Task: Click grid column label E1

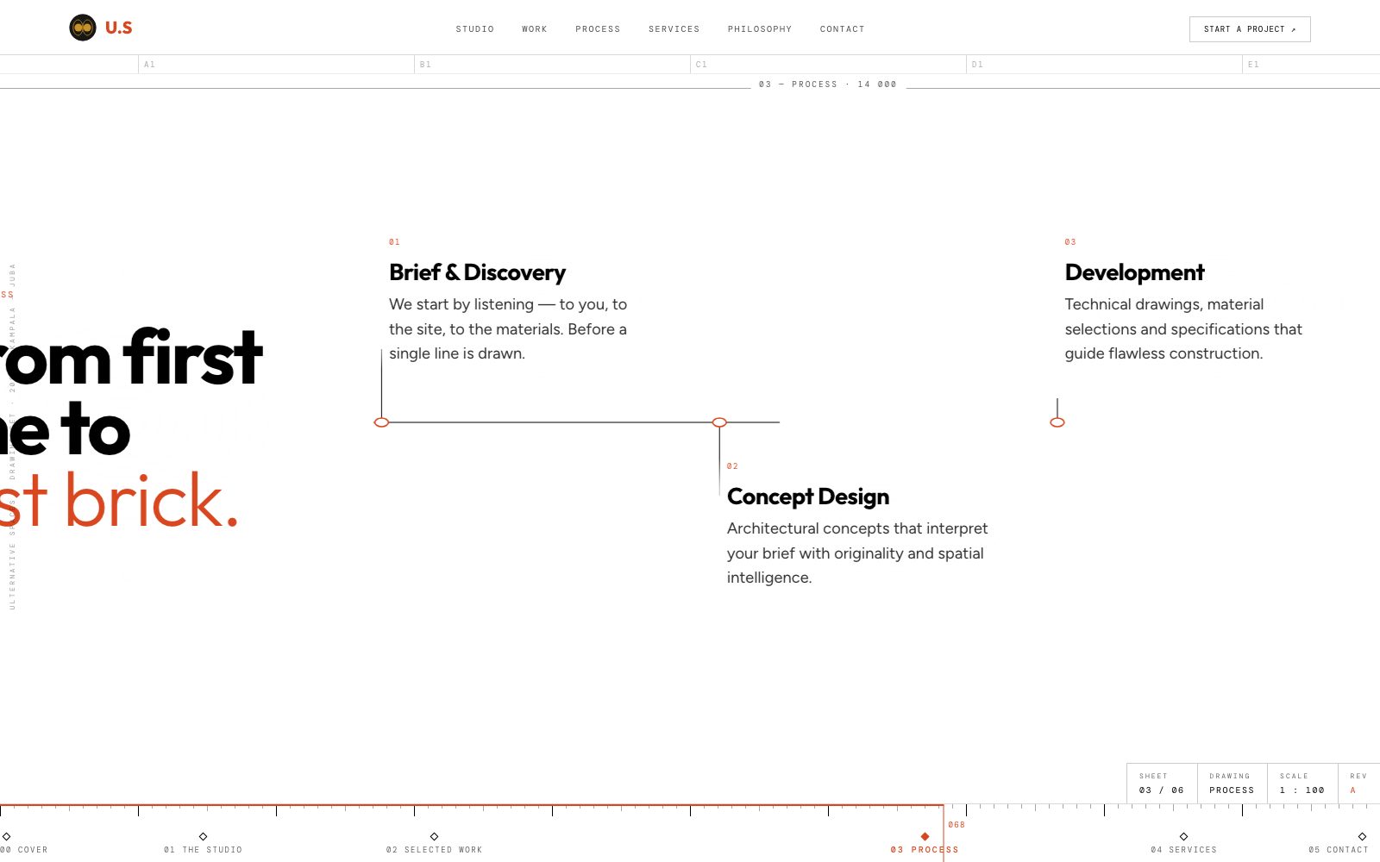Action: [x=1254, y=65]
